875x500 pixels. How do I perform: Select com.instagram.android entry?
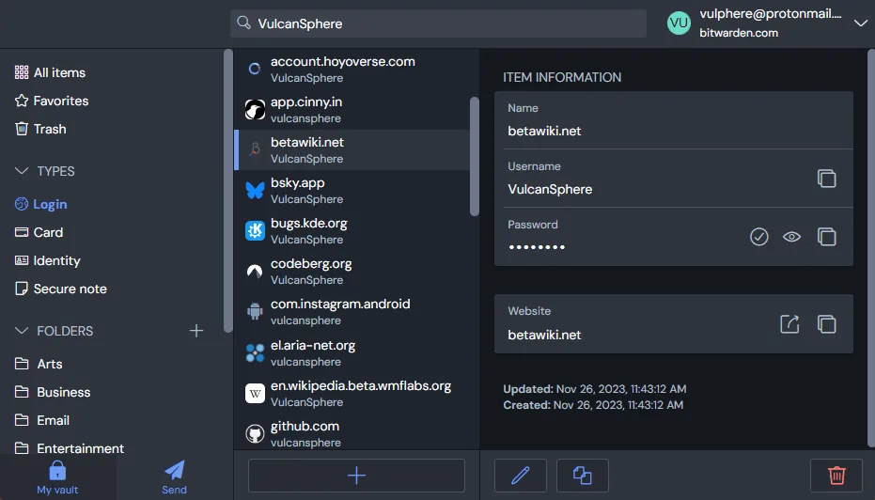(x=352, y=311)
